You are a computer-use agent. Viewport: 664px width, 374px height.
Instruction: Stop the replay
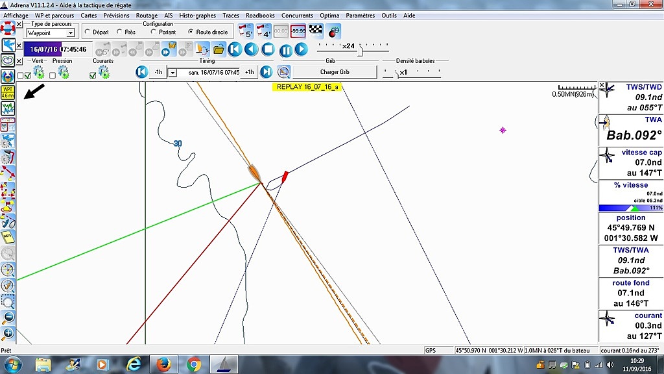coord(268,49)
